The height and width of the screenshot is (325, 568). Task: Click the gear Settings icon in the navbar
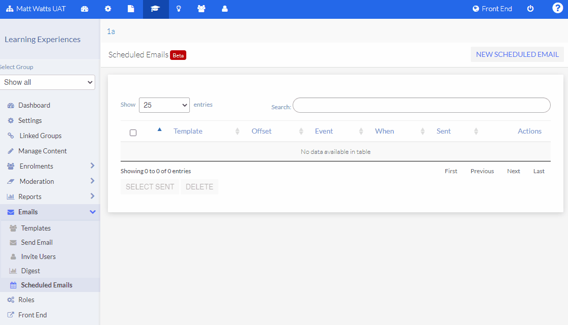pyautogui.click(x=108, y=9)
